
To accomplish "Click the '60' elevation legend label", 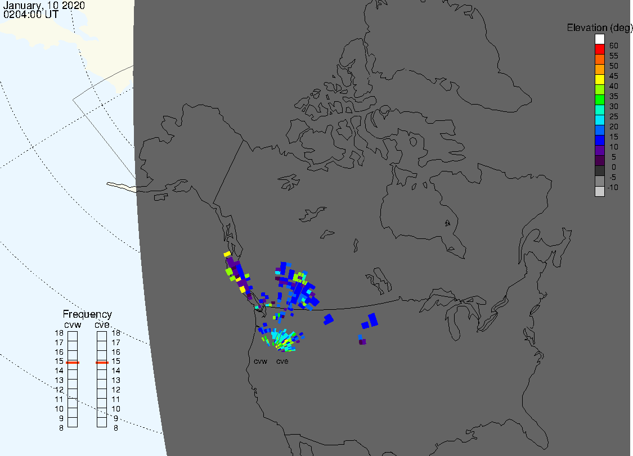I will coord(614,46).
